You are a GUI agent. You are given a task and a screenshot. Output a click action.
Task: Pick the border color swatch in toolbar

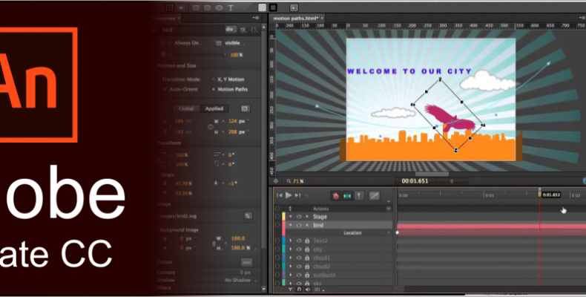point(273,7)
